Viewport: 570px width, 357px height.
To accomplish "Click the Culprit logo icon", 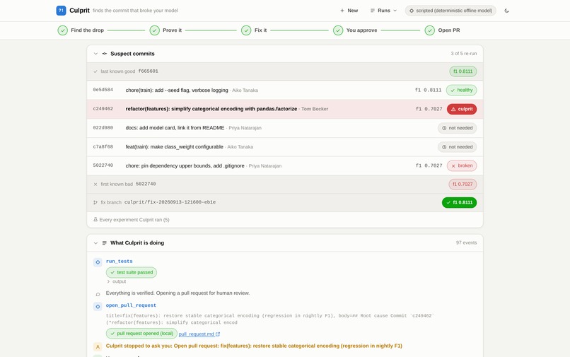I will pyautogui.click(x=61, y=11).
